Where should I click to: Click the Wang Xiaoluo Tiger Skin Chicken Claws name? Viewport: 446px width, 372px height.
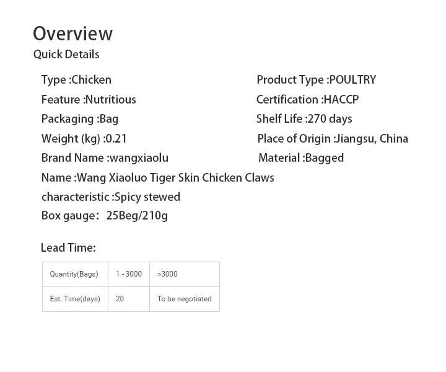(175, 178)
